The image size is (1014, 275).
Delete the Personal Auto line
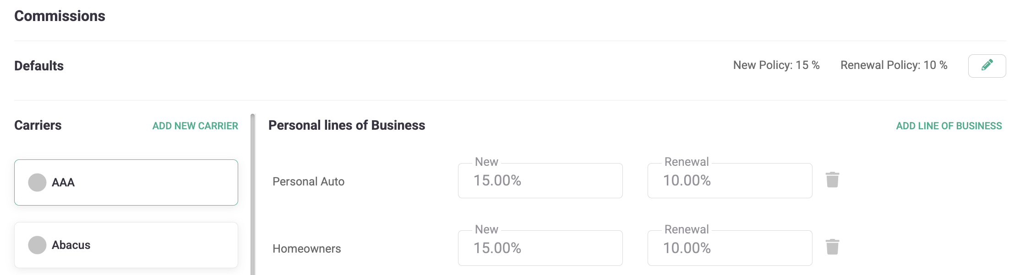pos(832,180)
